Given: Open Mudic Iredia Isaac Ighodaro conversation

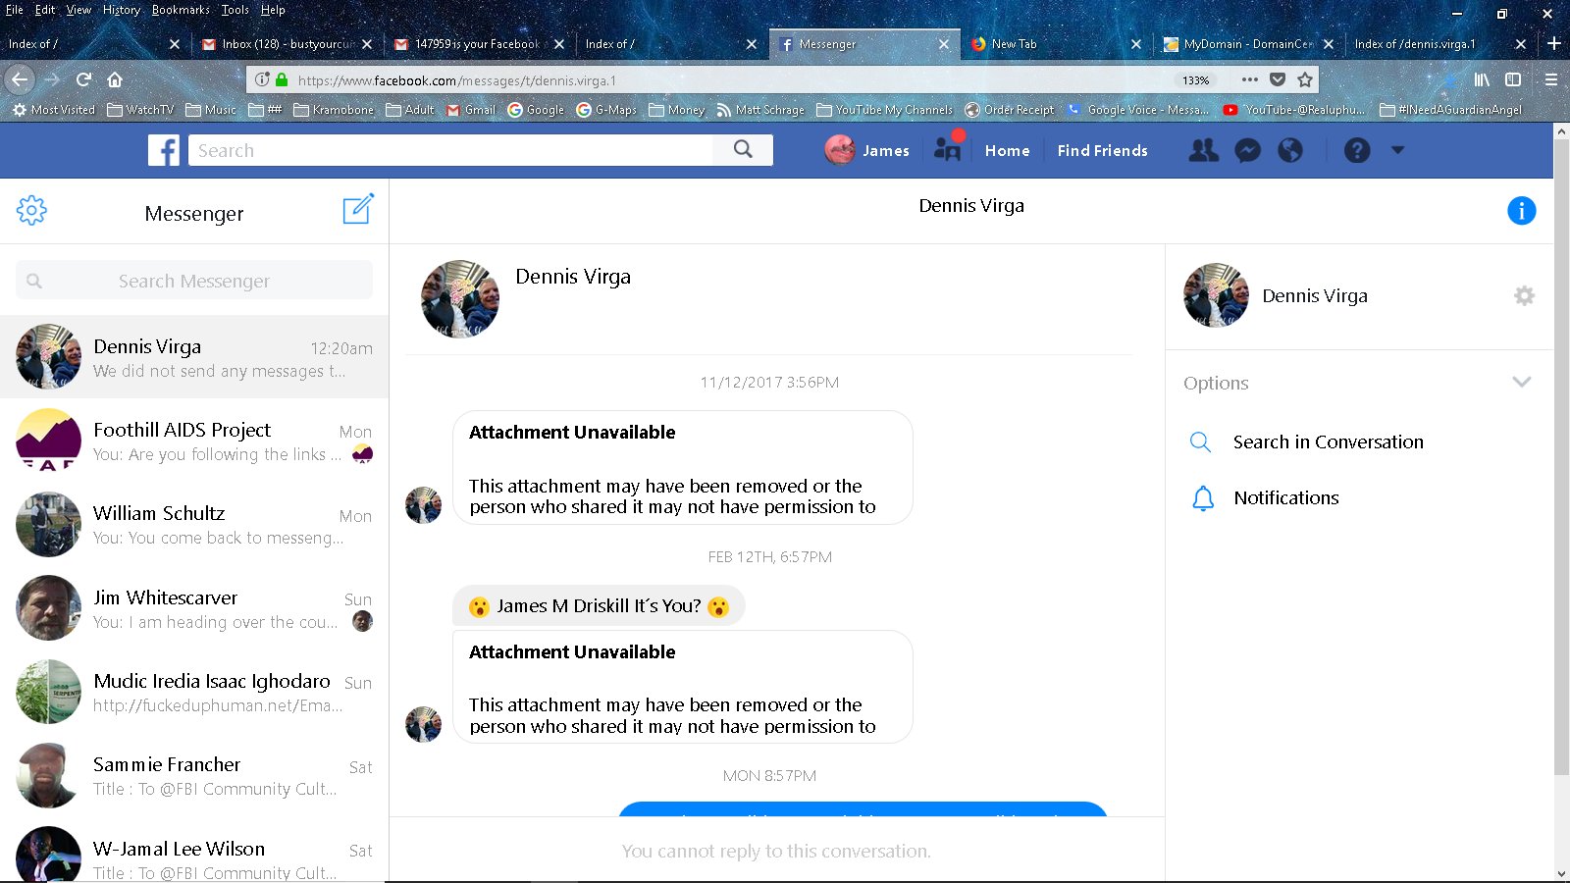Looking at the screenshot, I should pos(194,692).
